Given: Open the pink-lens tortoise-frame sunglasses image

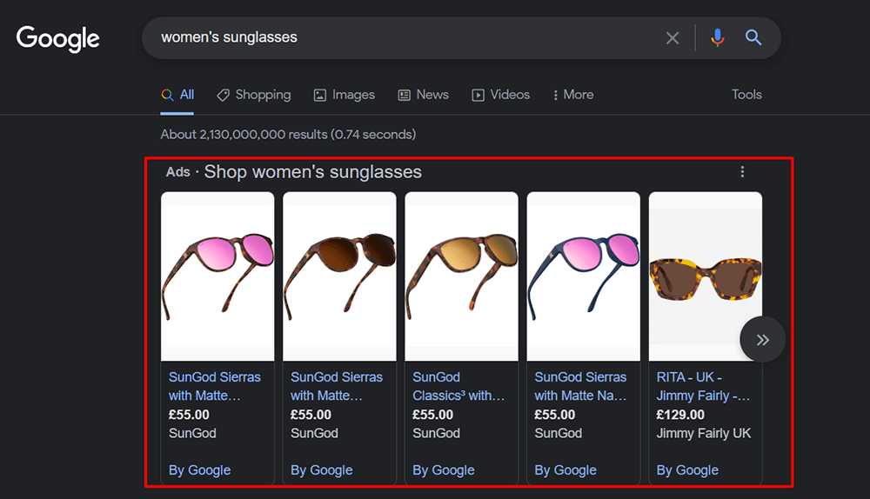Looking at the screenshot, I should tap(217, 276).
